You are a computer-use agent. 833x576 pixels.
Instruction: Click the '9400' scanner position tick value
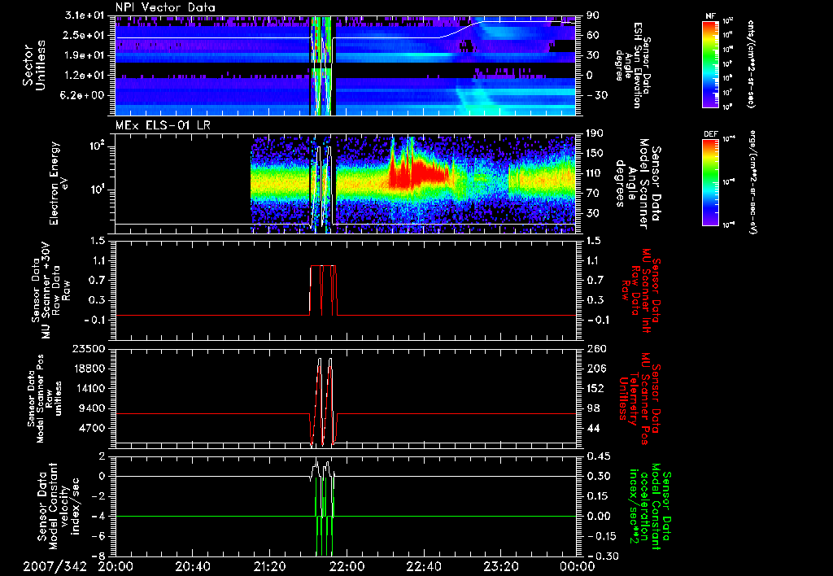93,408
